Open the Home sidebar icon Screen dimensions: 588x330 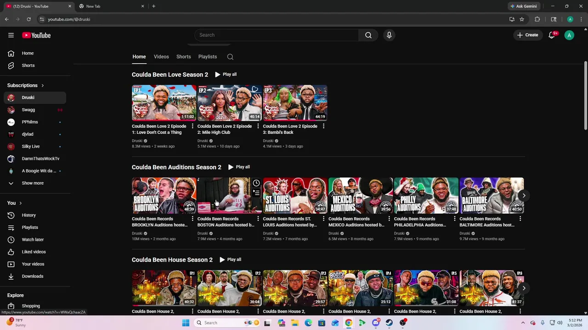tap(11, 53)
